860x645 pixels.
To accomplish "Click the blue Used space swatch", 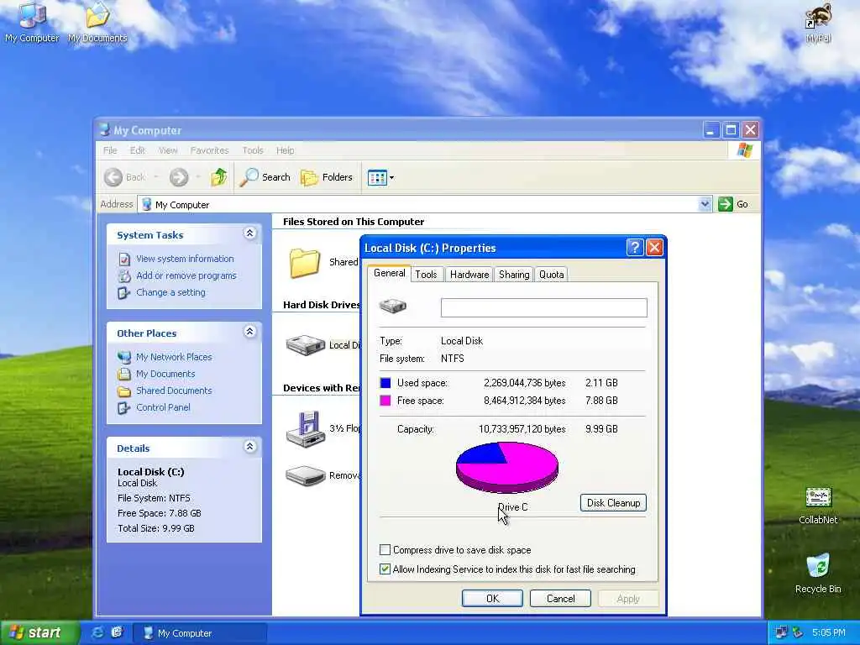I will click(385, 383).
